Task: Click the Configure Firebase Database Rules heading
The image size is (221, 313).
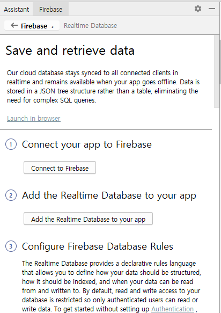Action: (98, 246)
